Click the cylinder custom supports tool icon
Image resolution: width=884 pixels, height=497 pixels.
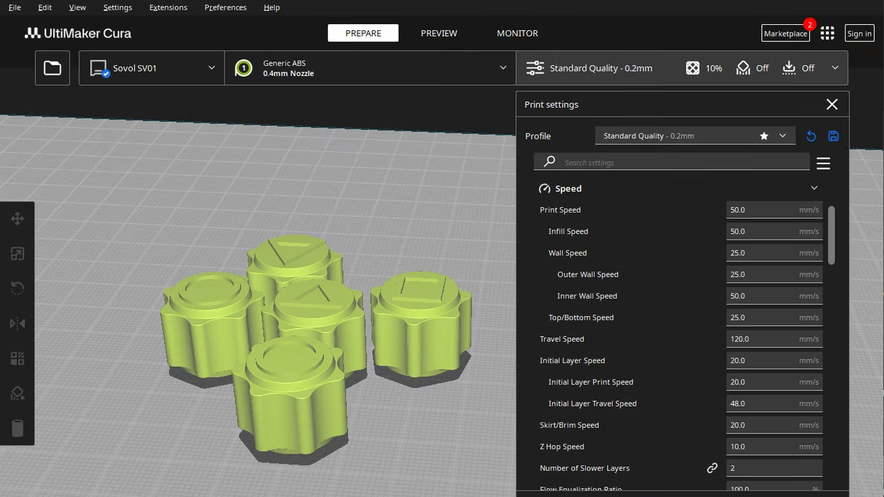(17, 429)
